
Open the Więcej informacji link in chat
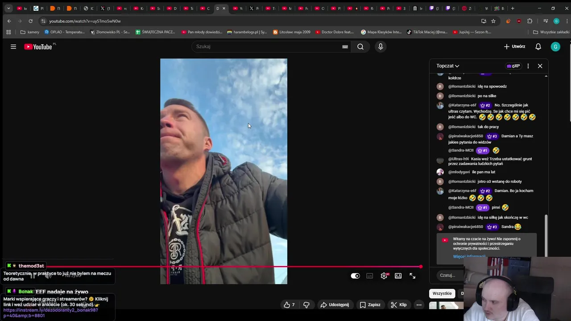point(469,256)
